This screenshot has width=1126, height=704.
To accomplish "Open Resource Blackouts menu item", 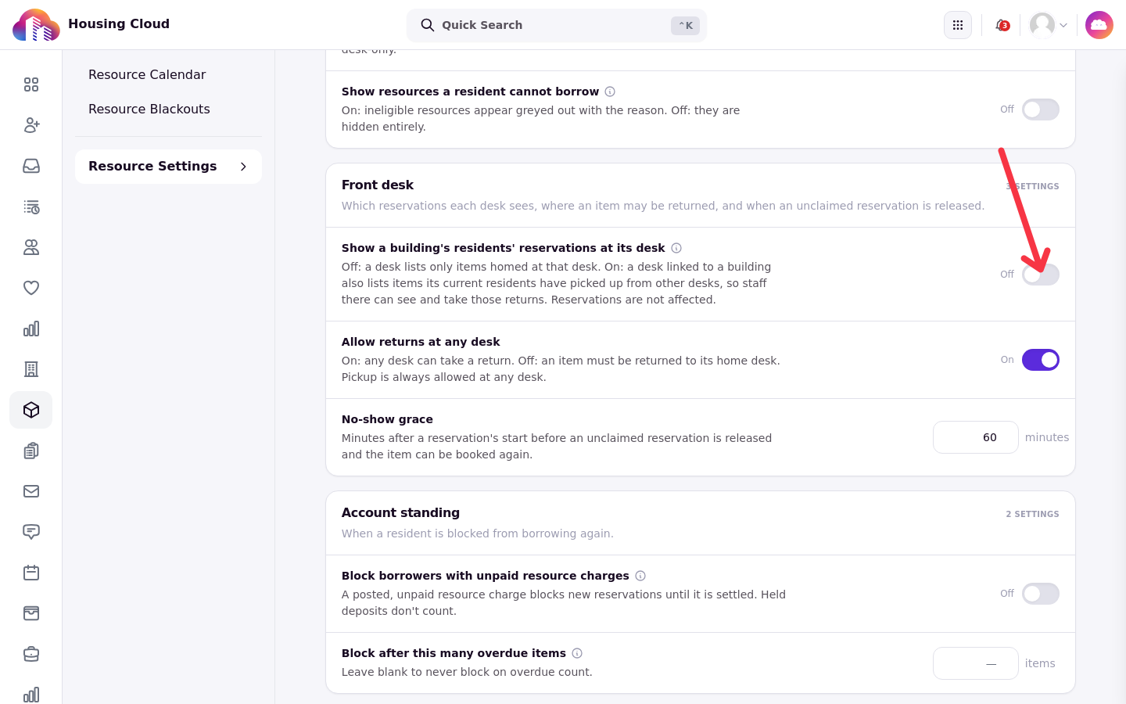I will [149, 109].
